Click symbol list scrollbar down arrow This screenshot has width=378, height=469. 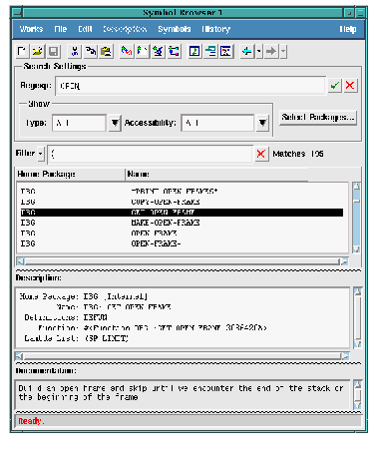356,249
